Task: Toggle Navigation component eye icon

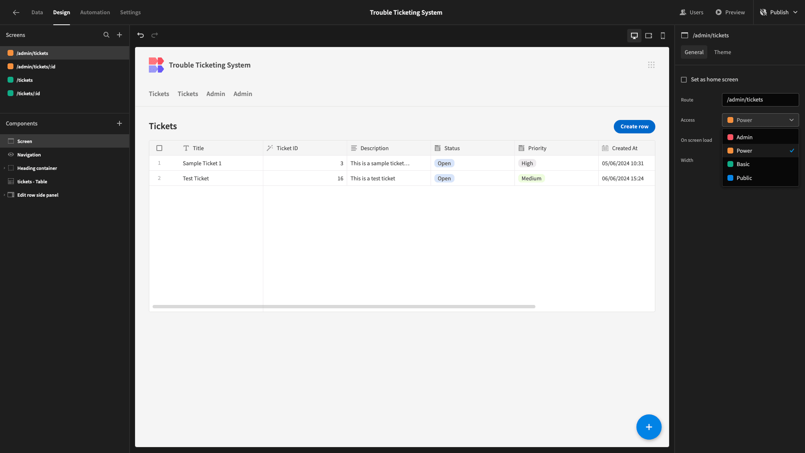Action: tap(11, 155)
